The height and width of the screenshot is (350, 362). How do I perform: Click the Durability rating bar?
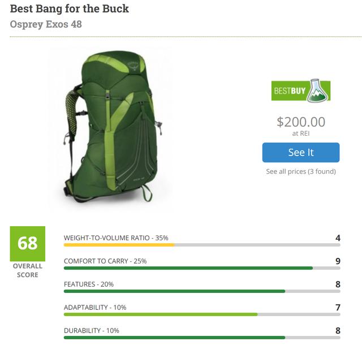(202, 338)
